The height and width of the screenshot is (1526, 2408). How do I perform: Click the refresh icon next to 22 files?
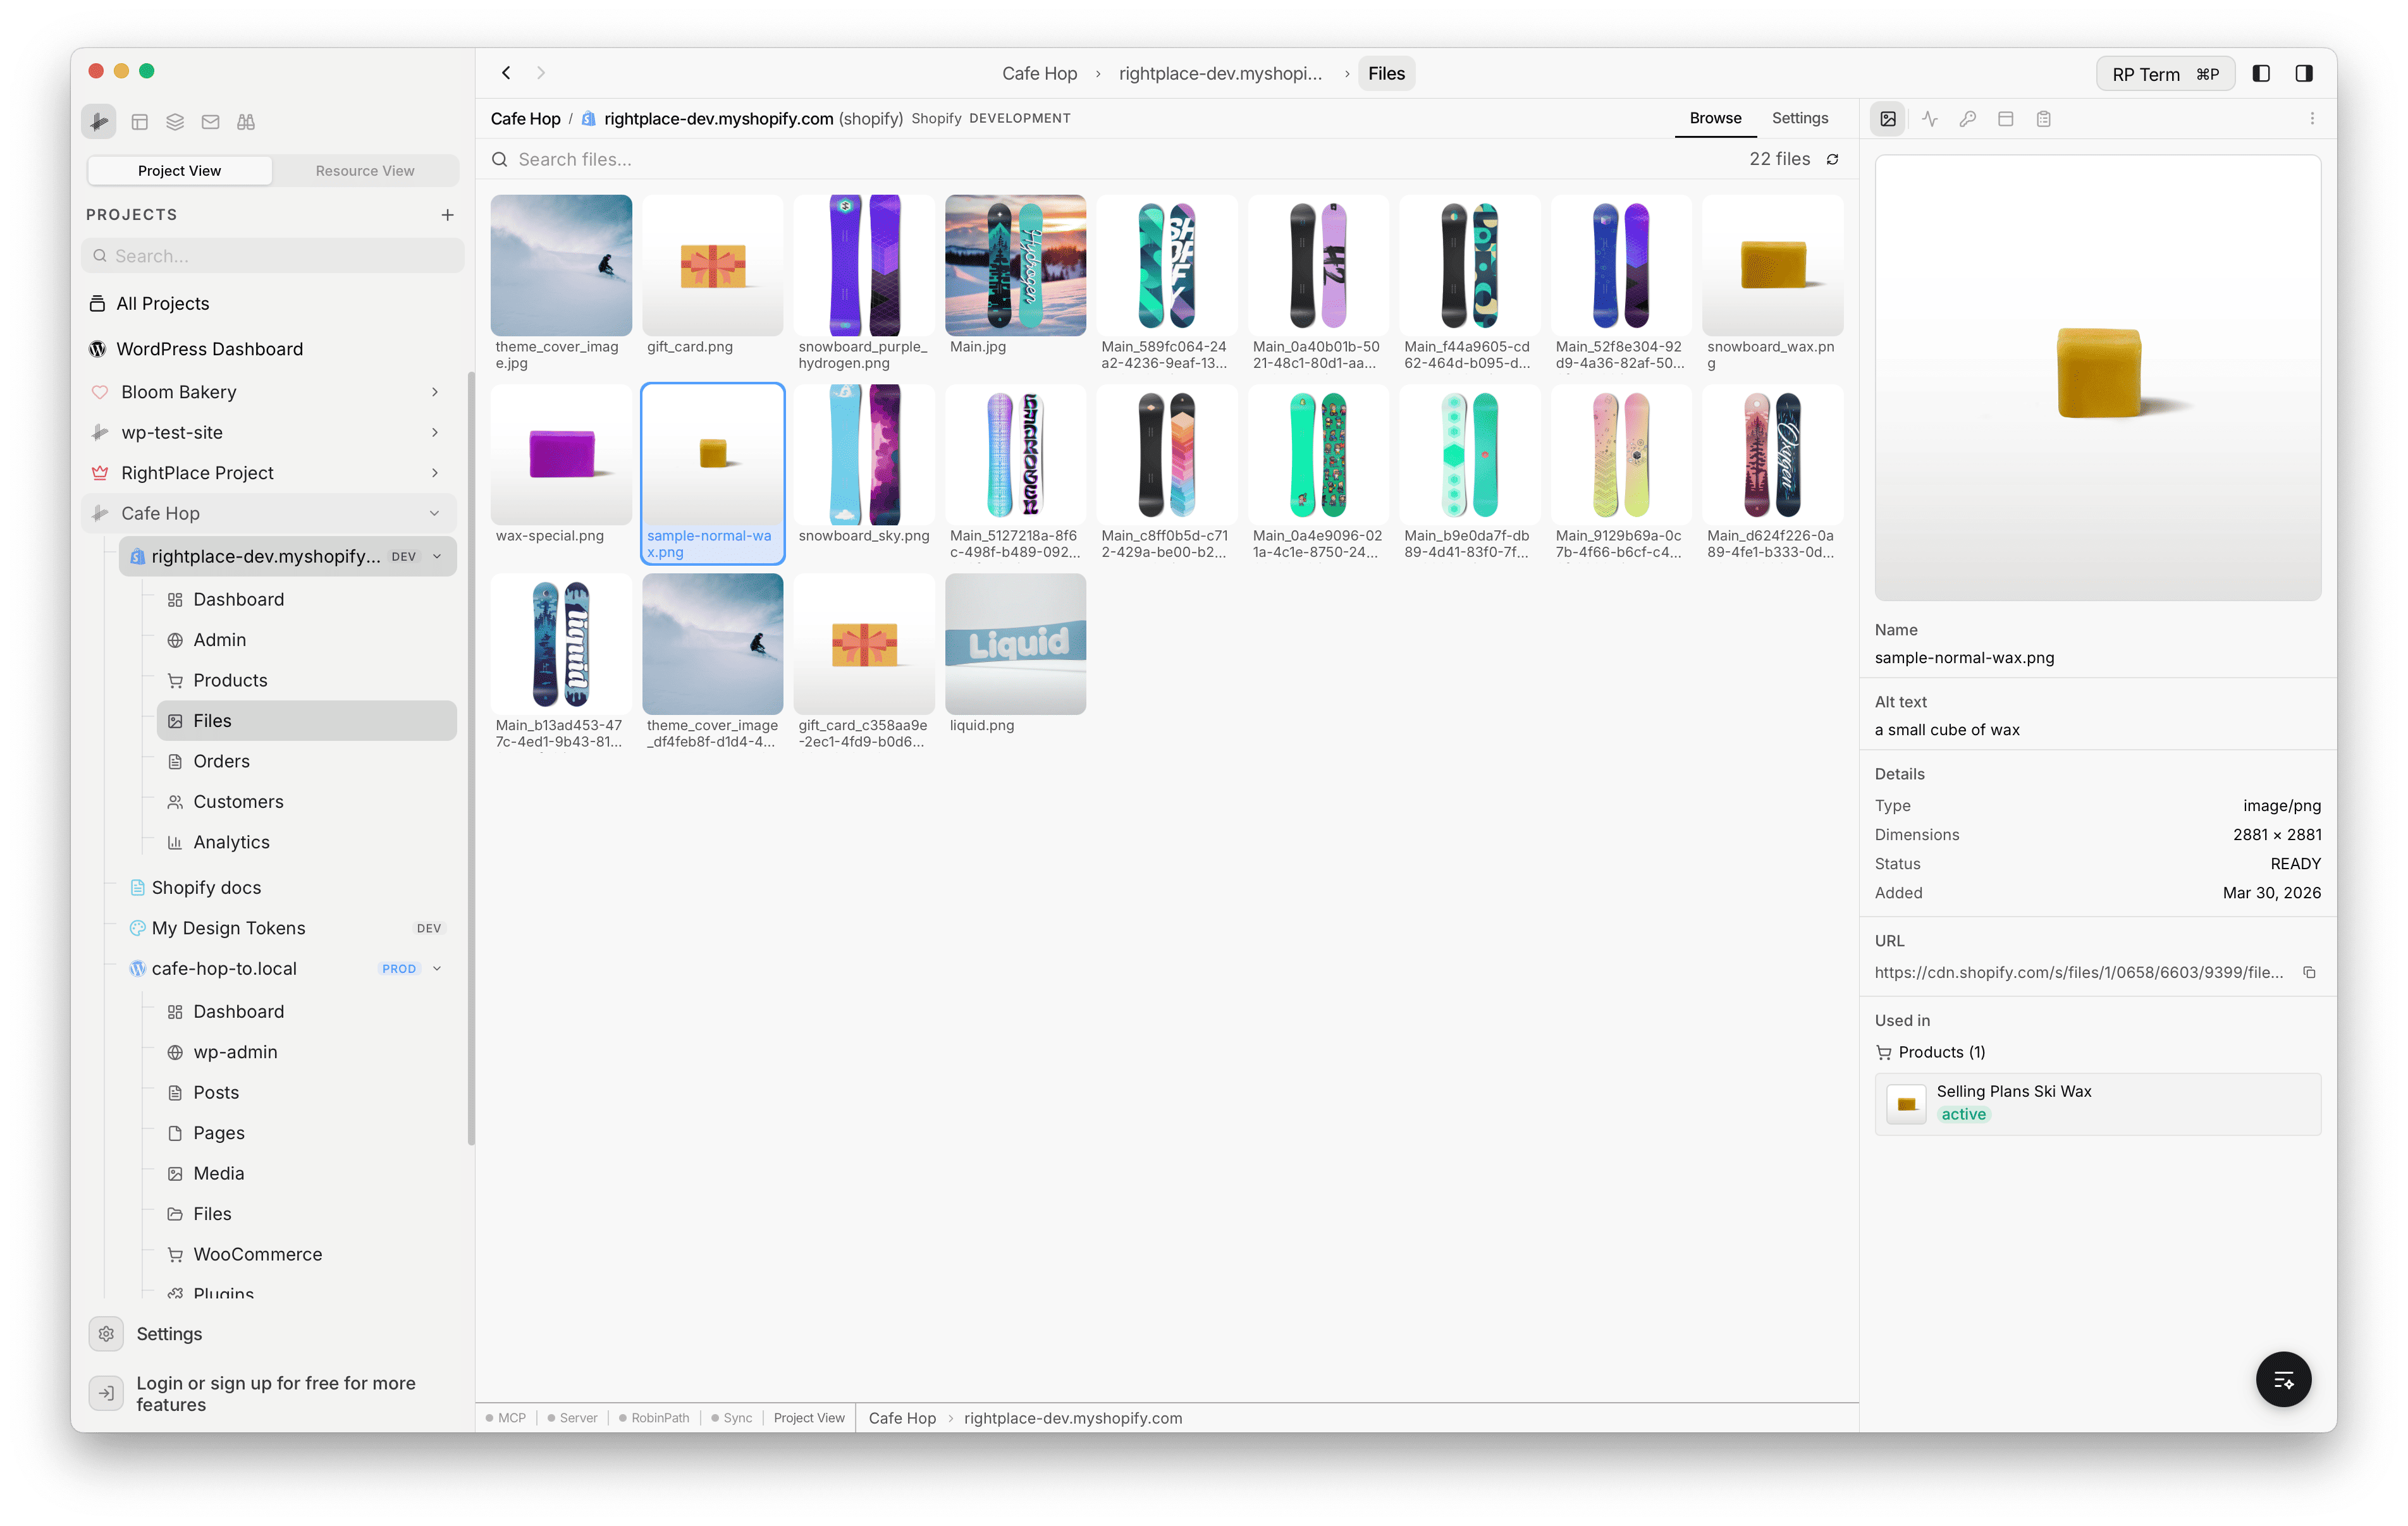1832,159
